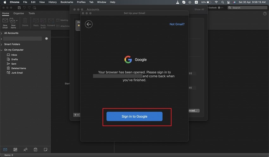This screenshot has width=269, height=157.
Task: Click the sync status icon beside account row
Action: [46, 38]
